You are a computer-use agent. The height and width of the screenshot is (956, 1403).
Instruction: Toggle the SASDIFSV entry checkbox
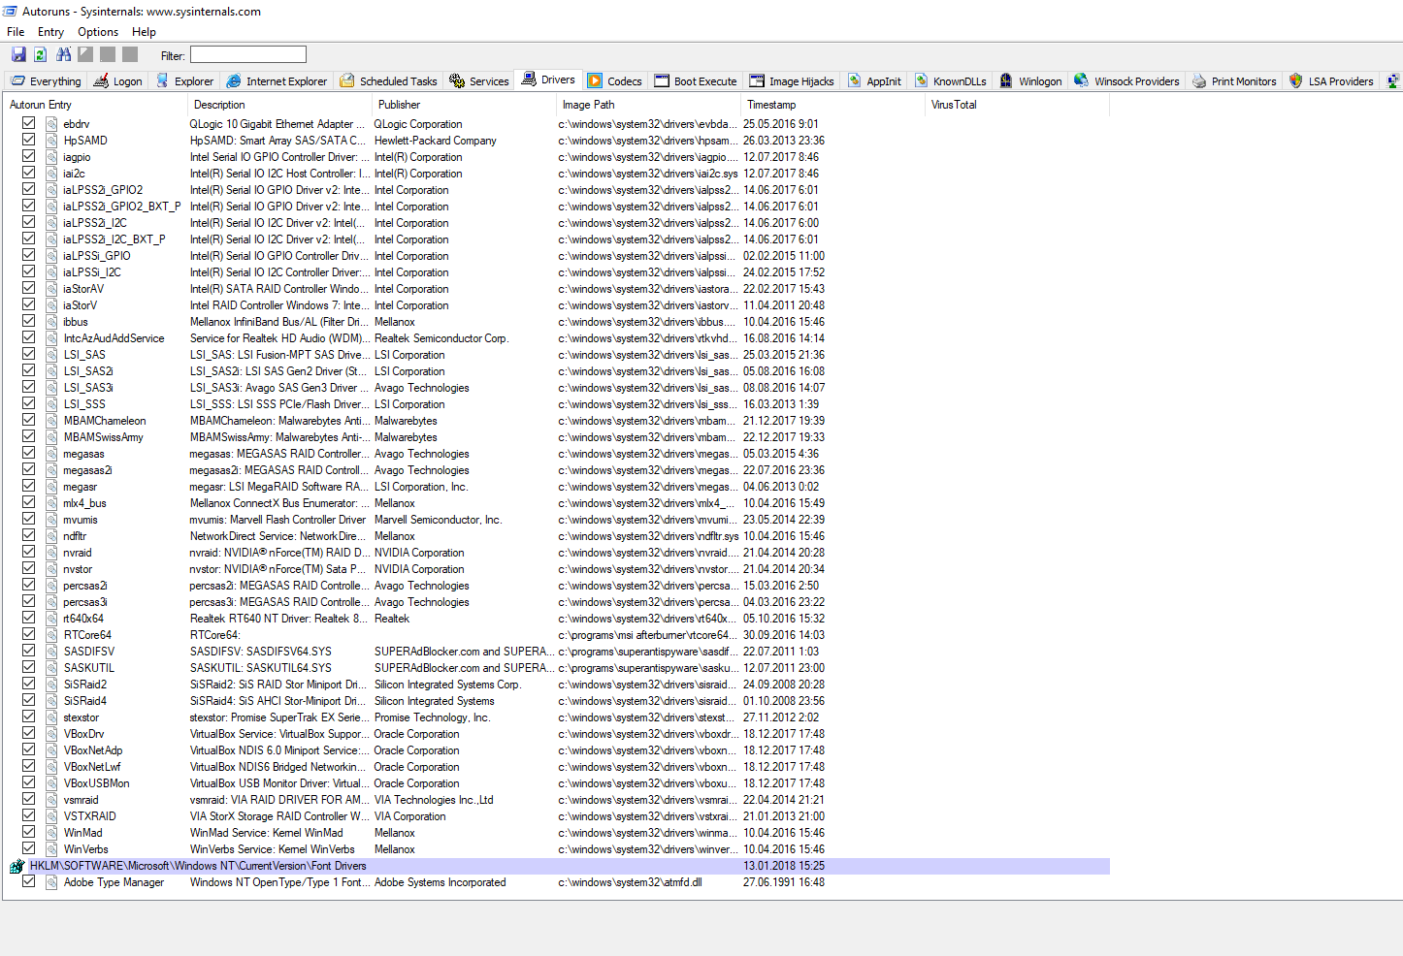28,651
